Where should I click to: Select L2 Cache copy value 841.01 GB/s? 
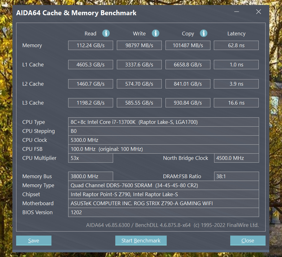pos(188,84)
